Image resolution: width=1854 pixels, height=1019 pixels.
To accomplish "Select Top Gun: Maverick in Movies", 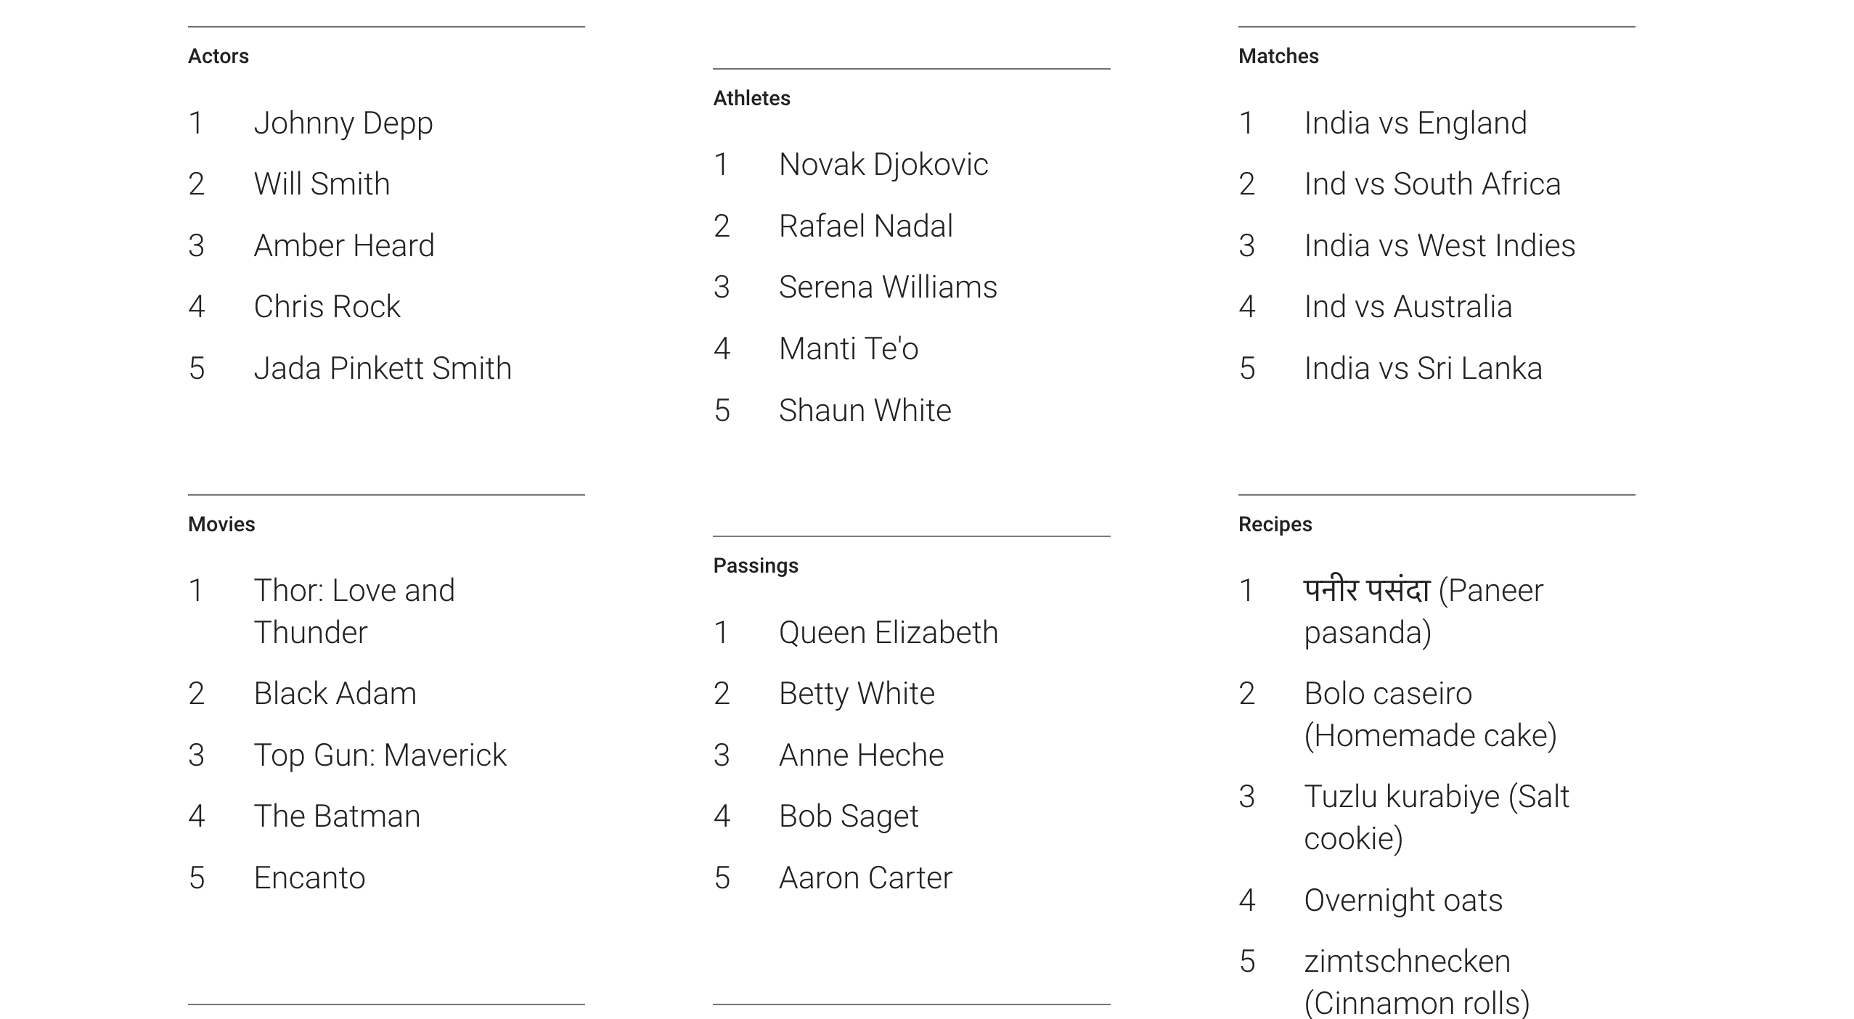I will pyautogui.click(x=380, y=756).
